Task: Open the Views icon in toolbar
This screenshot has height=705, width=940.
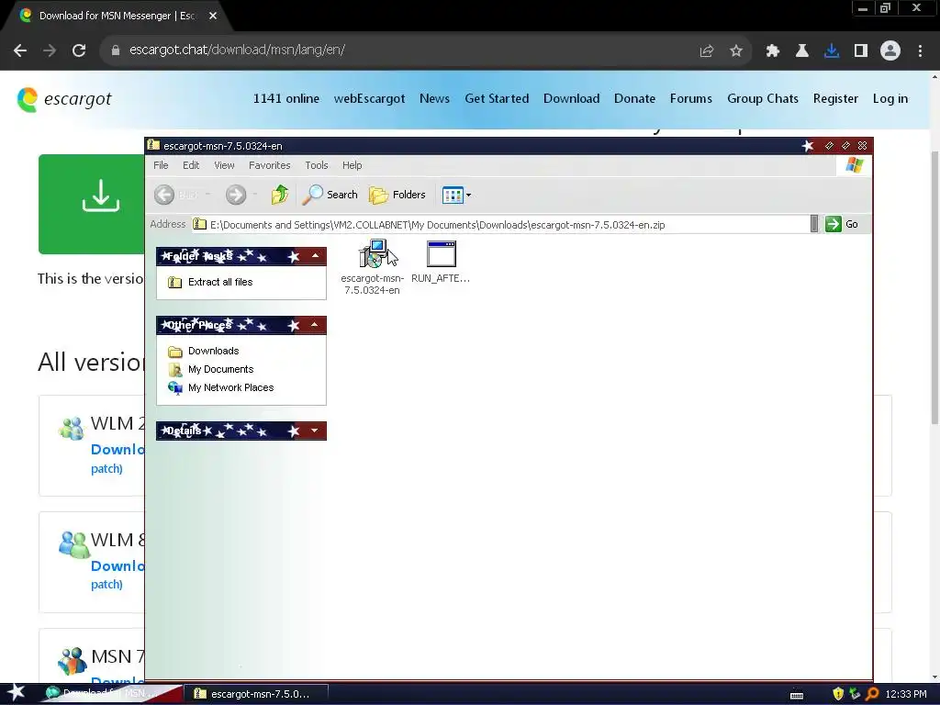Action: pyautogui.click(x=453, y=195)
